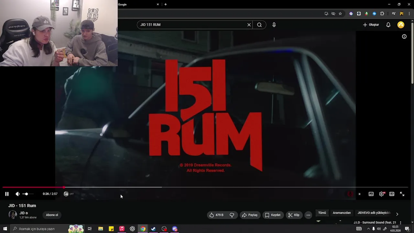This screenshot has height=233, width=414.
Task: Click the magnifier search button
Action: point(259,25)
